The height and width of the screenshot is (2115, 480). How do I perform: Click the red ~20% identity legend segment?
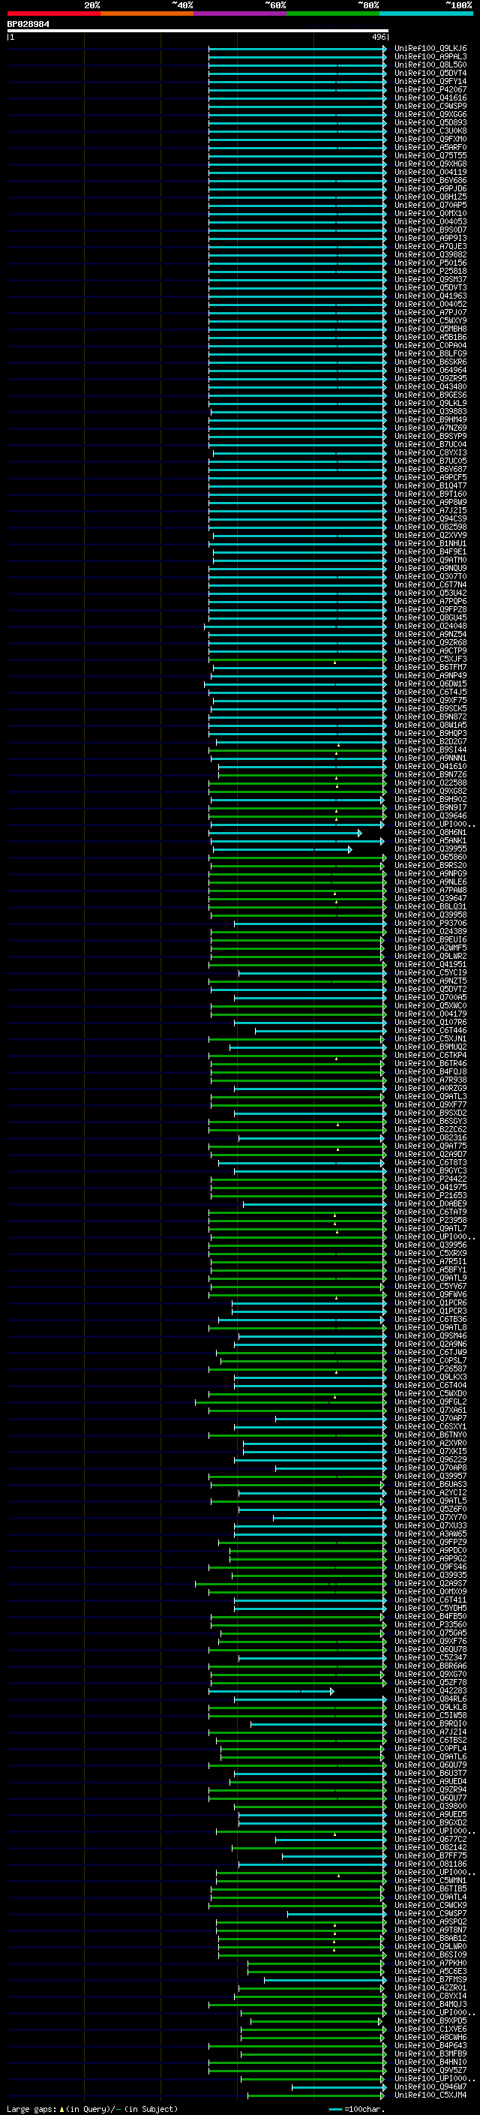(53, 14)
